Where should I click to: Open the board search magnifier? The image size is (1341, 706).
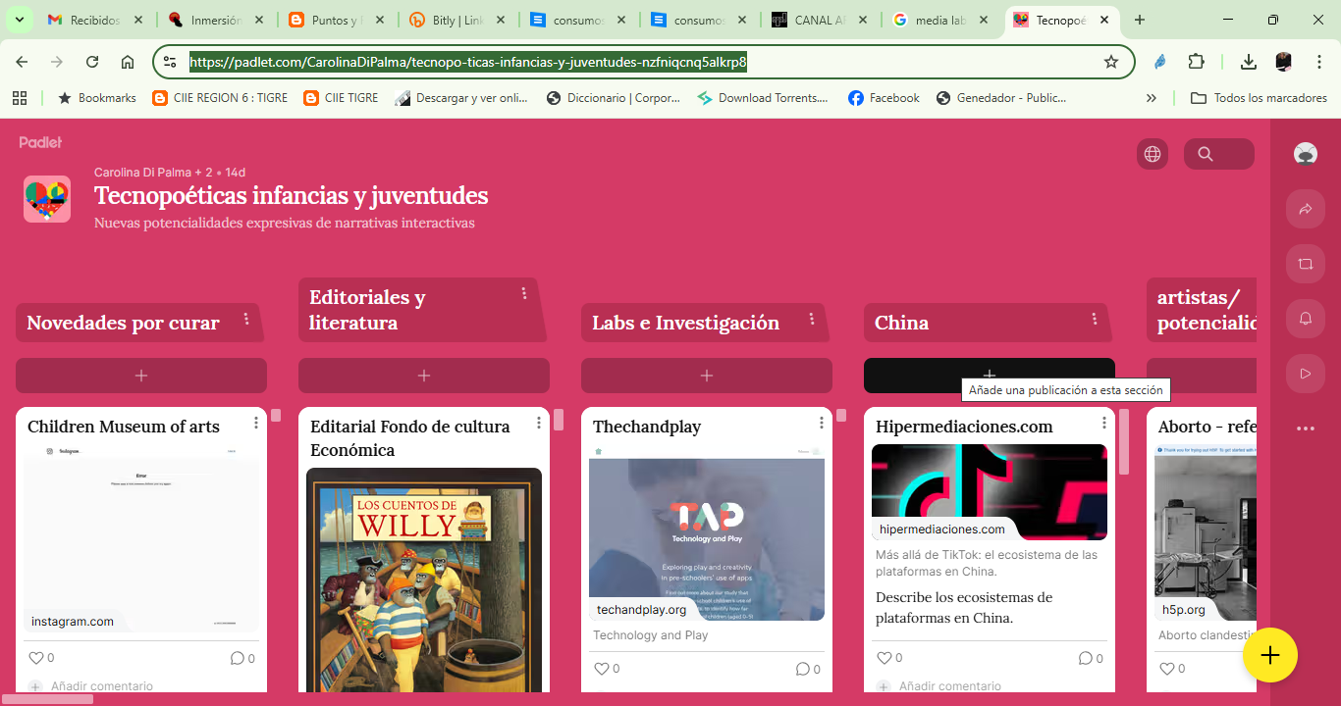tap(1204, 153)
